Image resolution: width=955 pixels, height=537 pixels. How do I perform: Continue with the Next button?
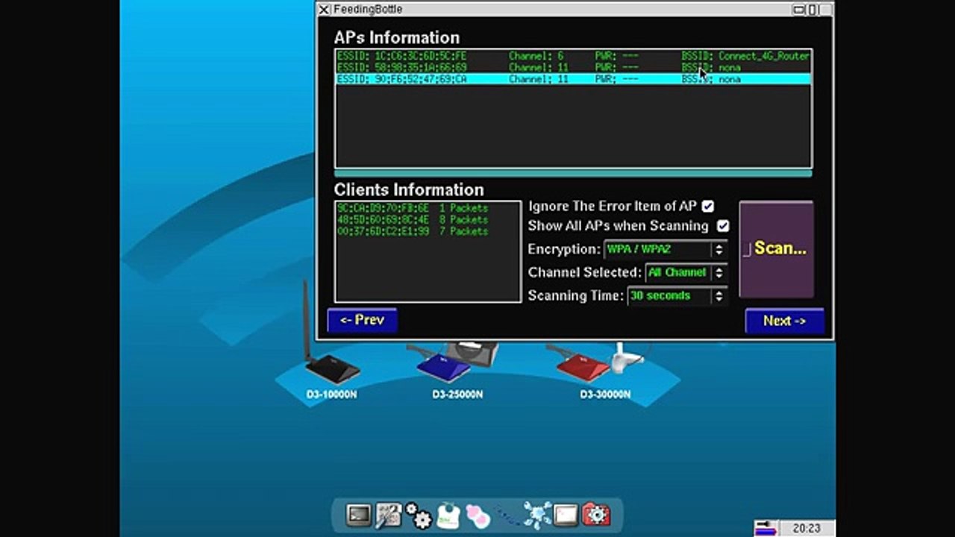click(x=785, y=321)
